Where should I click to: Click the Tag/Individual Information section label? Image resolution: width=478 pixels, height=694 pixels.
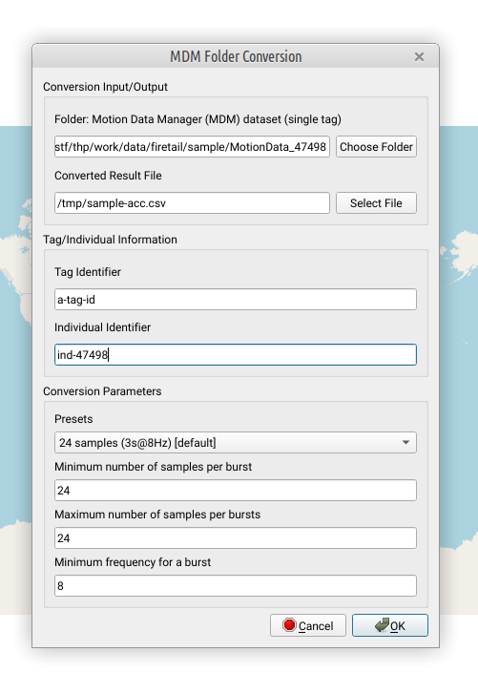click(110, 240)
